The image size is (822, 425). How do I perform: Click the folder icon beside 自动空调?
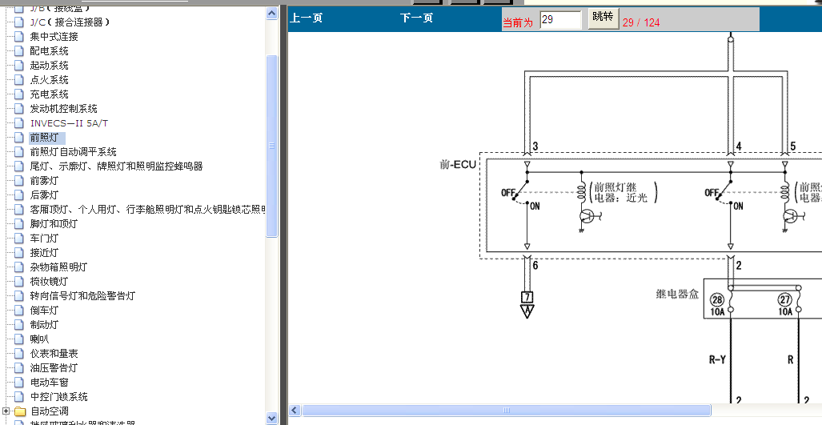[20, 411]
